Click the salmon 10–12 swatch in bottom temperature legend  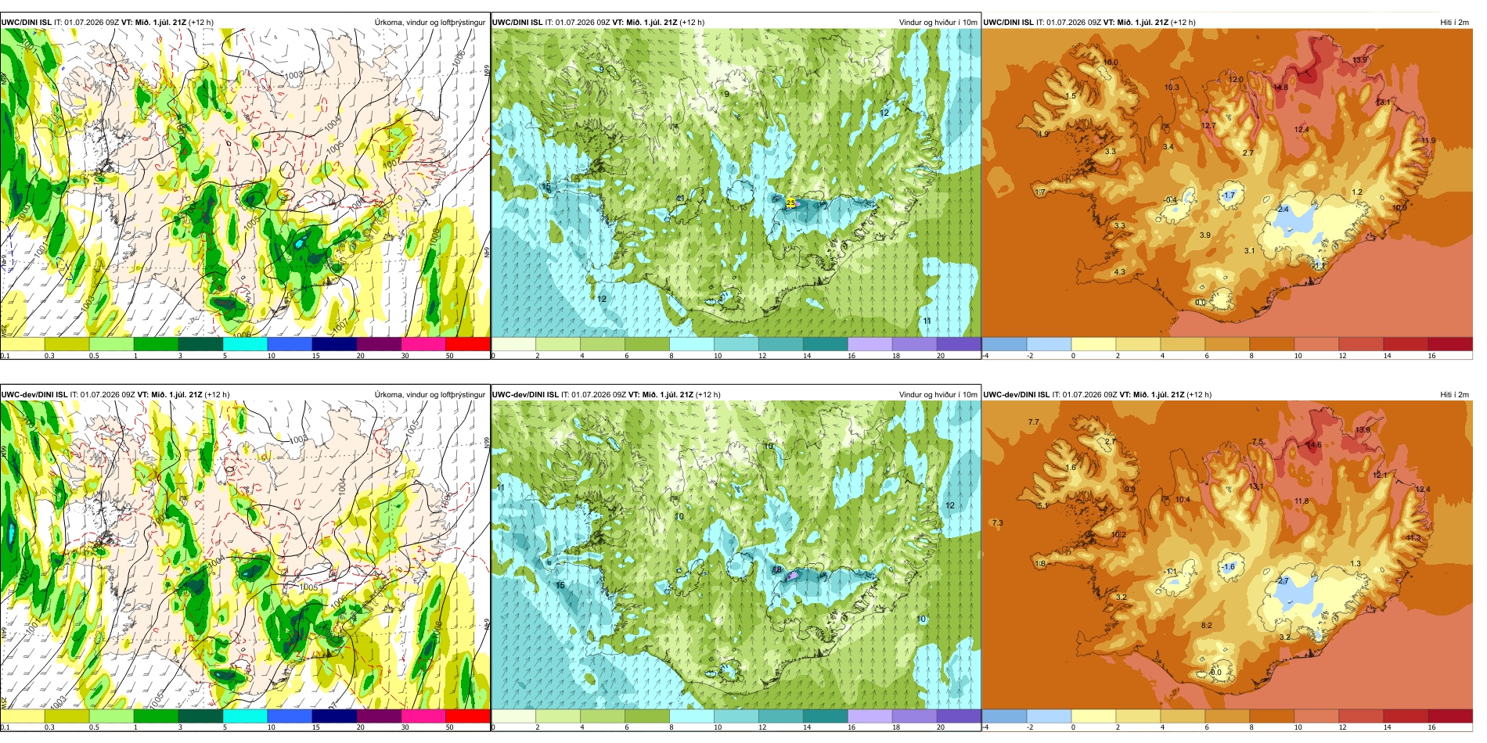click(1316, 716)
